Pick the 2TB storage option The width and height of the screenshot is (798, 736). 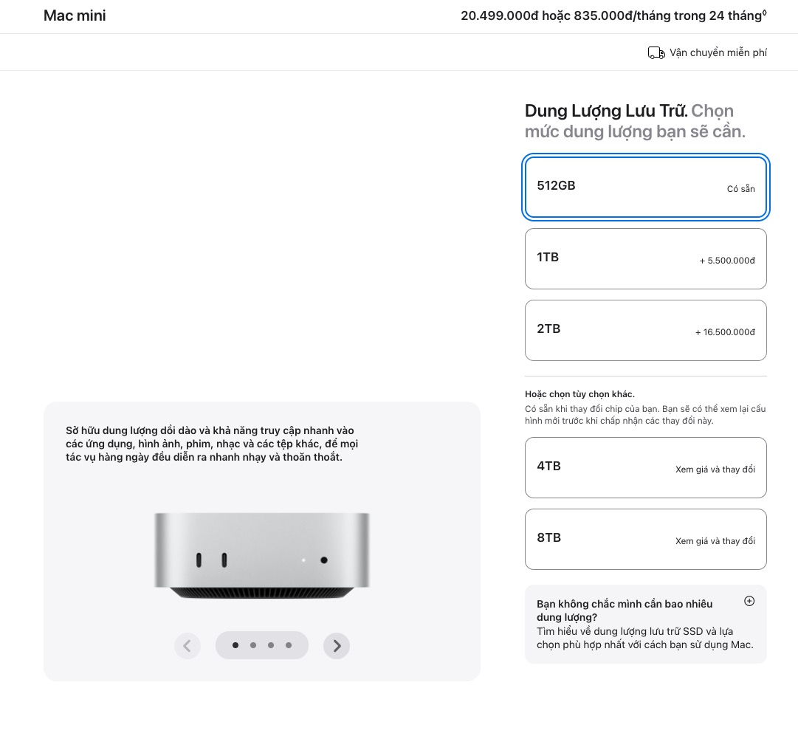[x=645, y=330]
